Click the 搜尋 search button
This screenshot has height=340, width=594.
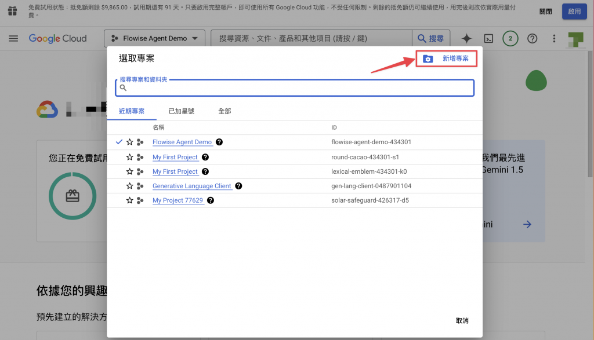(431, 38)
